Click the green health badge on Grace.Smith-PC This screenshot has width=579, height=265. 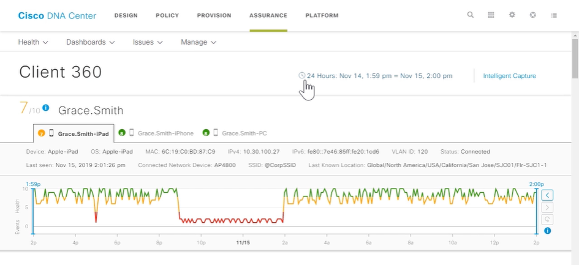(x=206, y=133)
